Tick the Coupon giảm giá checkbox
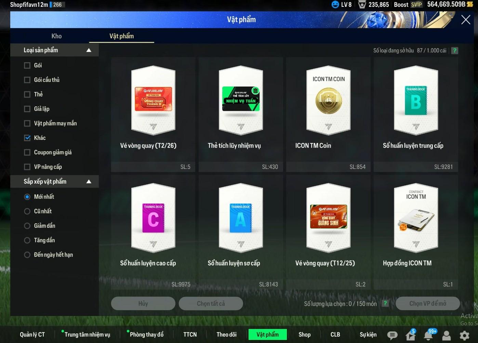 point(27,153)
